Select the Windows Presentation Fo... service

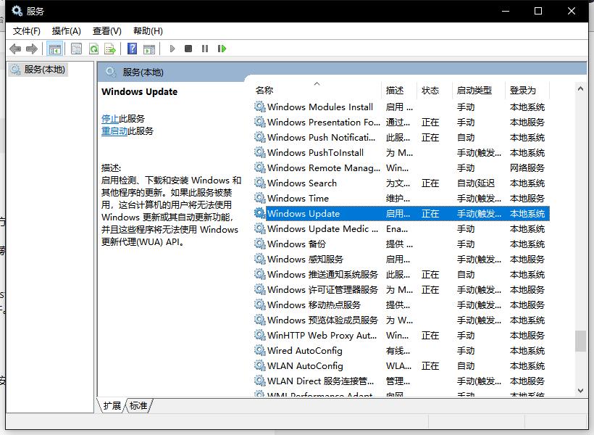pos(401,122)
